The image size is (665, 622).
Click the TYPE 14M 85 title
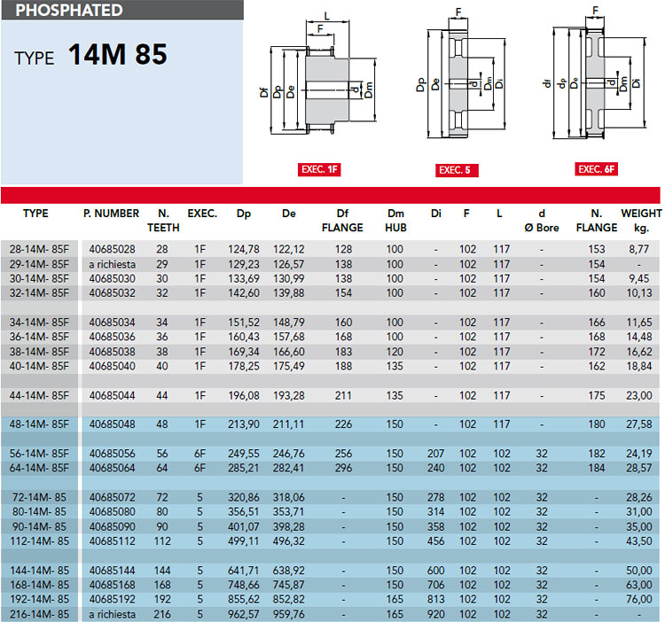(90, 55)
